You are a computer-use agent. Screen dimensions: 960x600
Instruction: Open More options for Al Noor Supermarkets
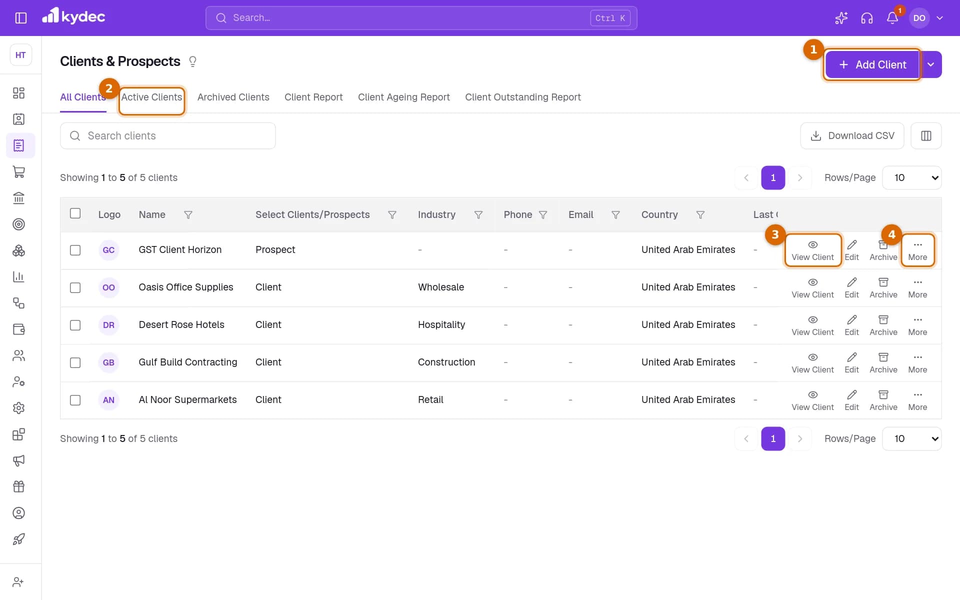click(917, 400)
